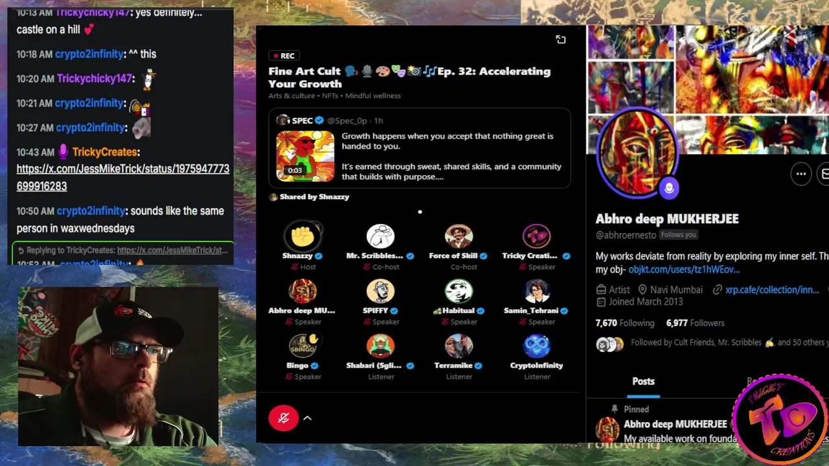Open more options on Abhro's profile
Image resolution: width=829 pixels, height=466 pixels.
click(x=801, y=173)
